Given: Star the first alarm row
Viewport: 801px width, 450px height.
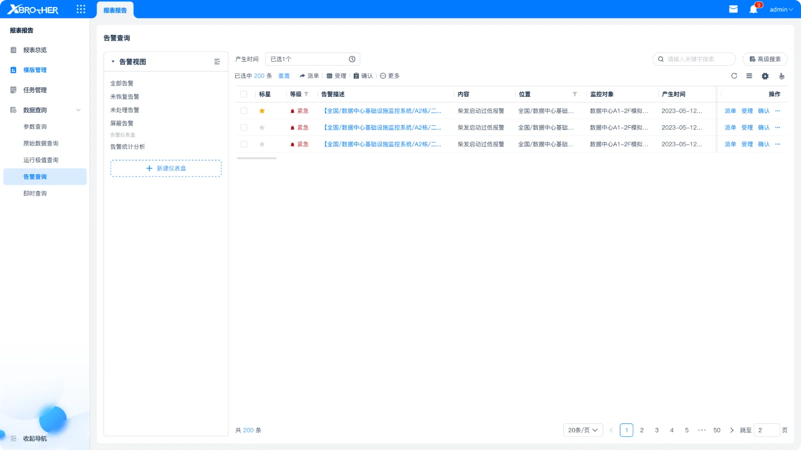Looking at the screenshot, I should point(262,111).
